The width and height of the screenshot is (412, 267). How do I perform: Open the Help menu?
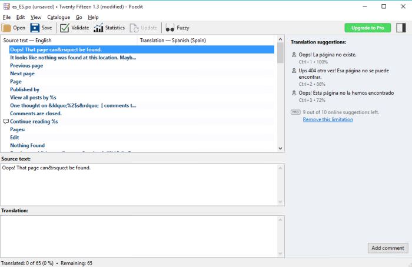point(93,17)
